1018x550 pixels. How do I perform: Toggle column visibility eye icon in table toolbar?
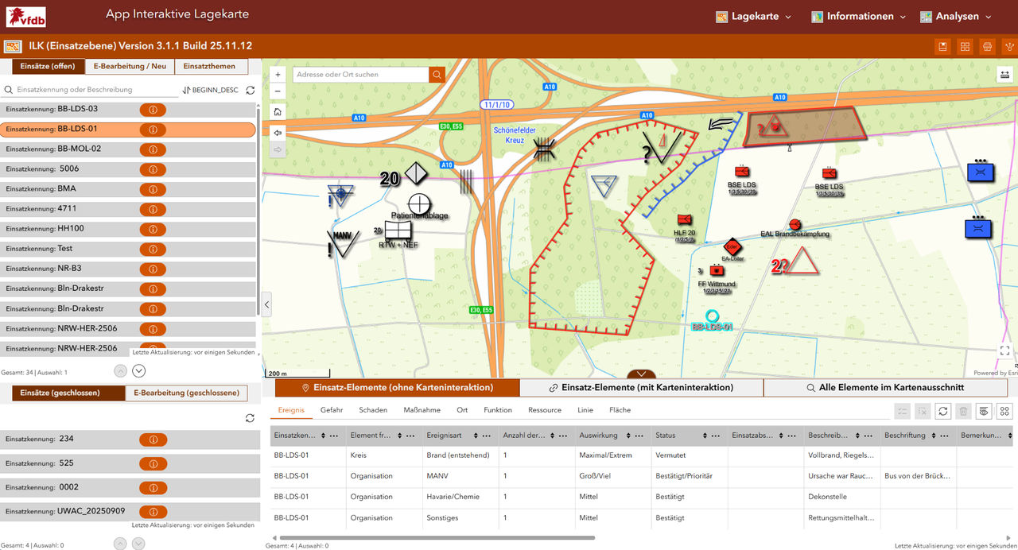[984, 411]
